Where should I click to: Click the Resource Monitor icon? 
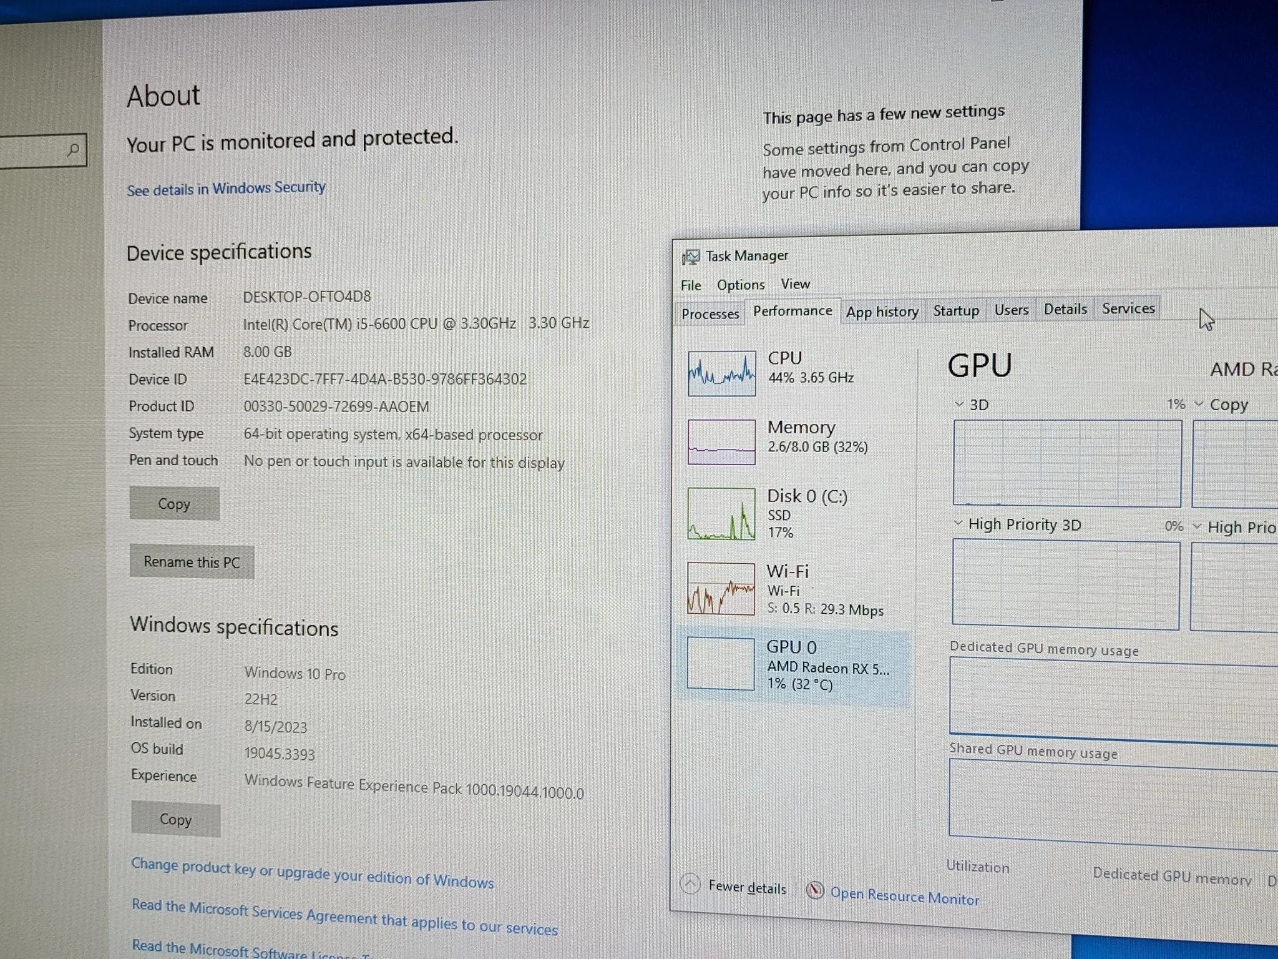[x=814, y=890]
